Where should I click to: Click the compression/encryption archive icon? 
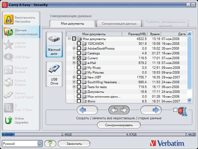point(182,111)
